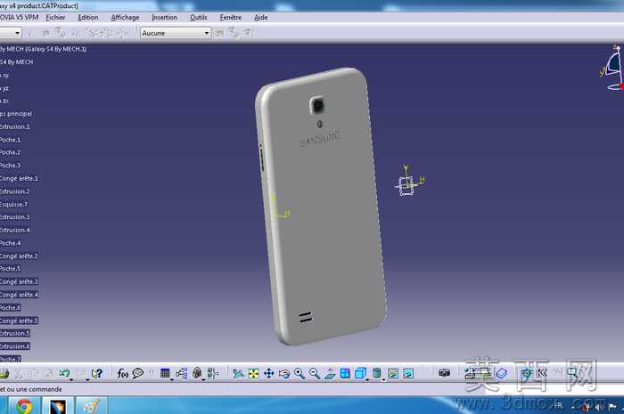Expand the render style dropdown arrow
This screenshot has width=624, height=414.
(x=383, y=379)
